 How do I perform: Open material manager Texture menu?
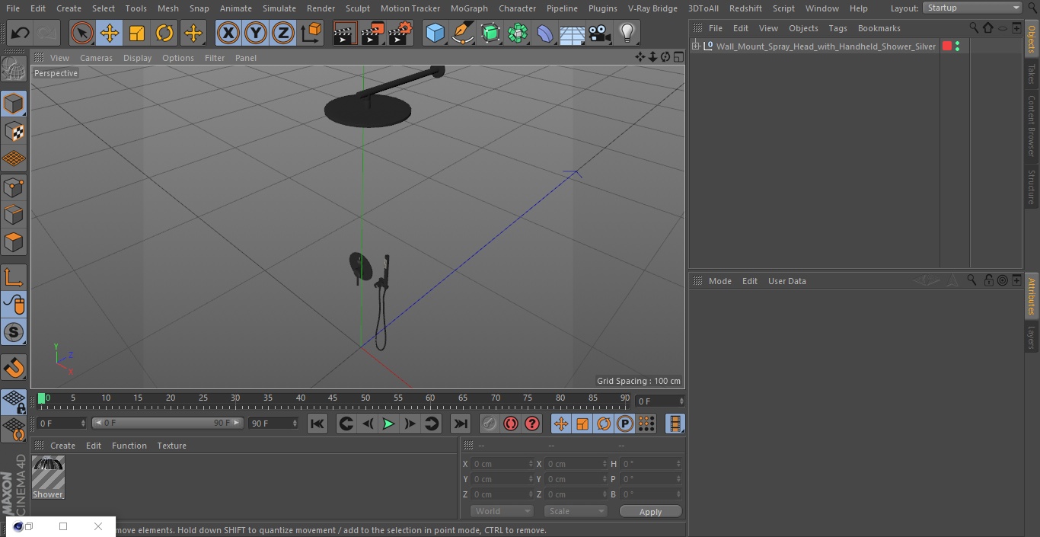(171, 446)
